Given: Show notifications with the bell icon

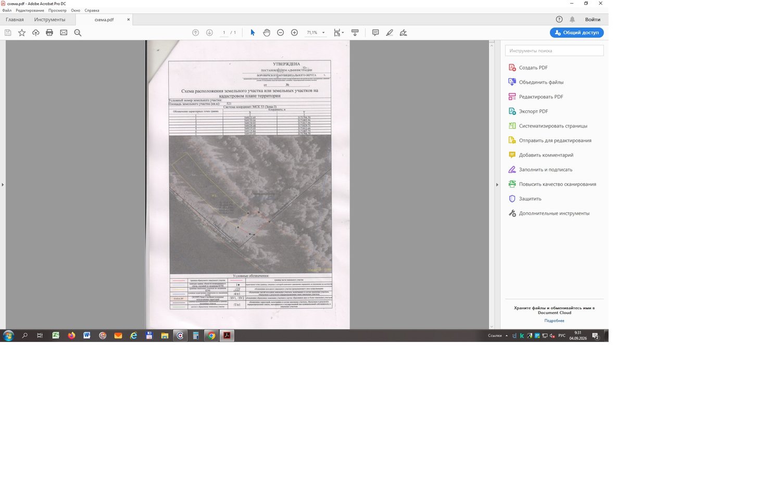Looking at the screenshot, I should 572,19.
